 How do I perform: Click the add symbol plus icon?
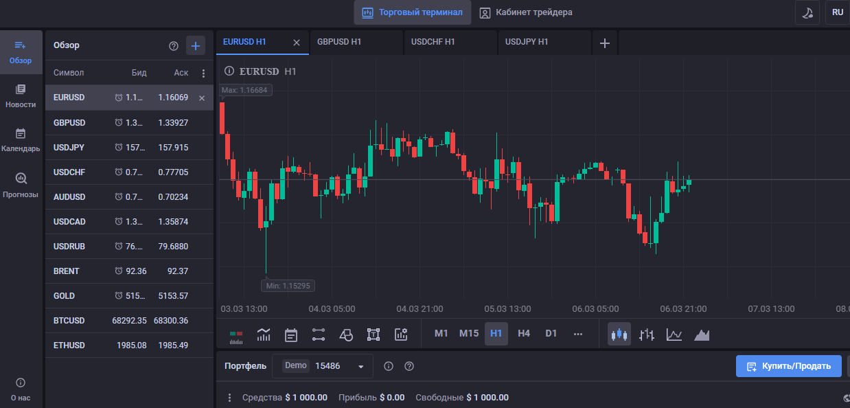pos(196,46)
